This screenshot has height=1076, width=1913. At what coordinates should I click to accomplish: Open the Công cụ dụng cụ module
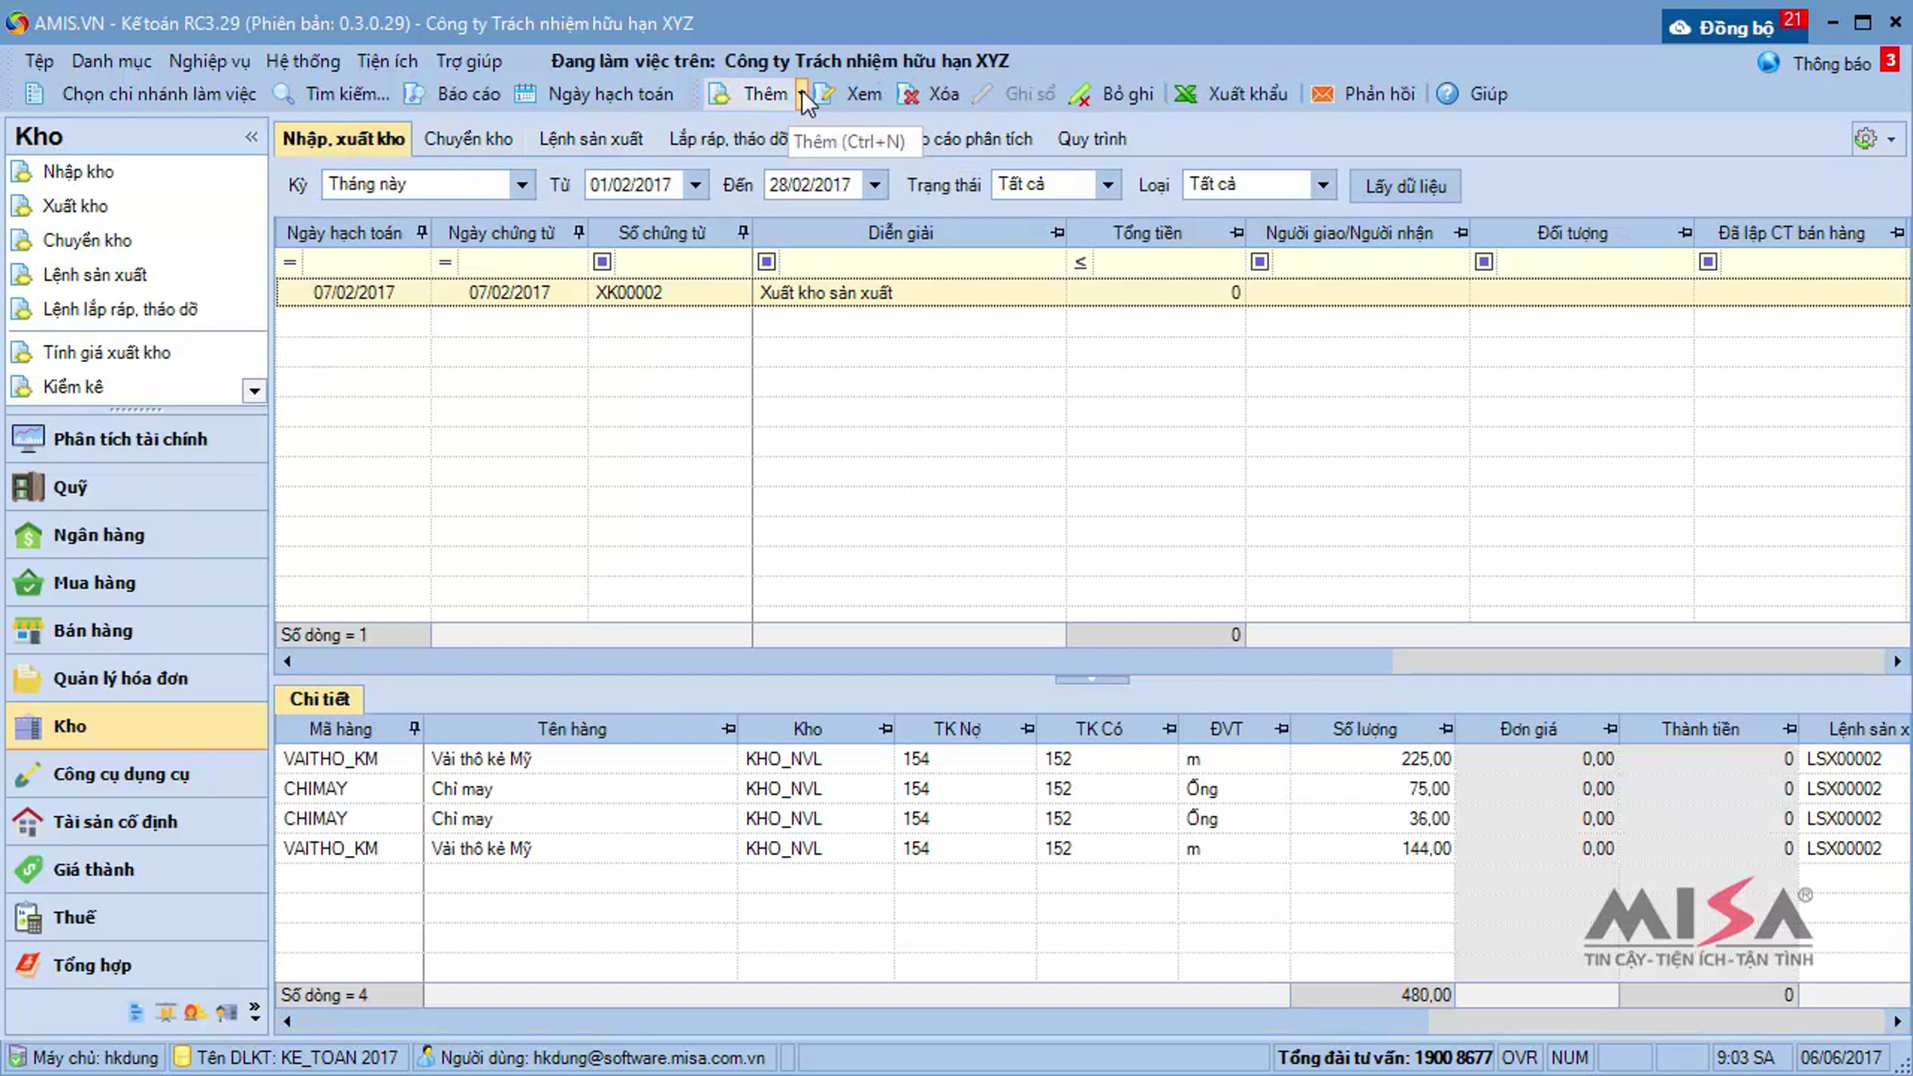(x=137, y=774)
